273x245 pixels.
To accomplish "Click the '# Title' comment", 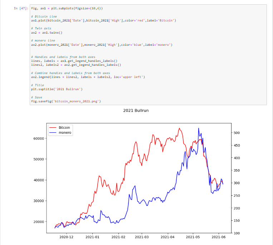I will click(x=38, y=85).
